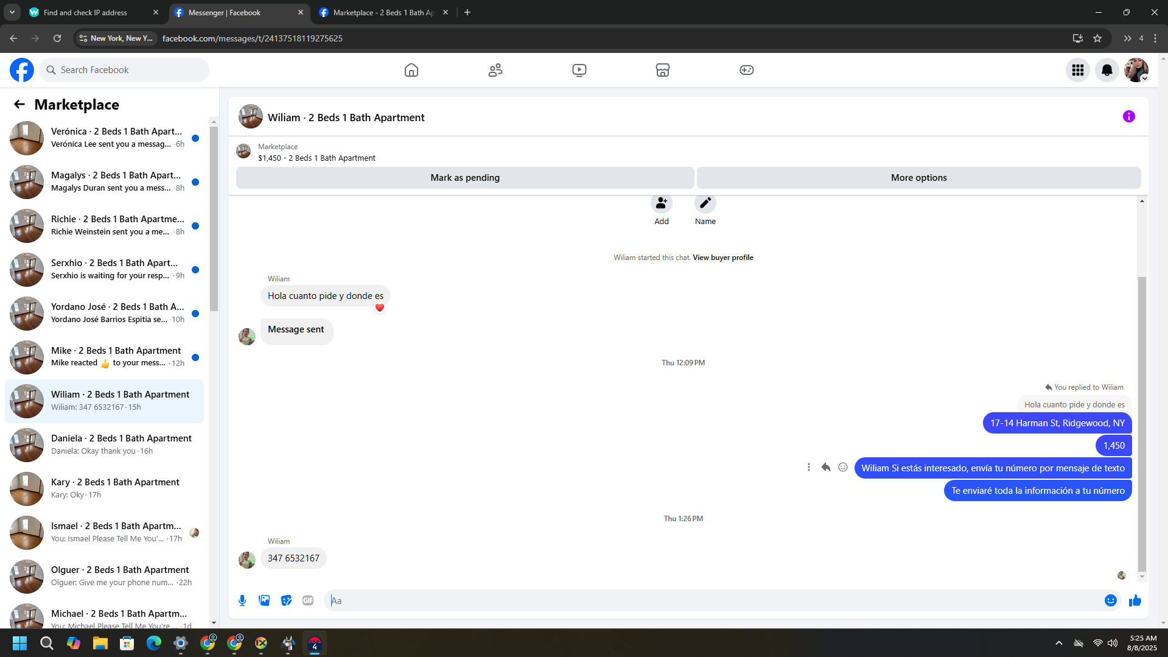Open Mike's conversation
The height and width of the screenshot is (657, 1168).
(105, 357)
